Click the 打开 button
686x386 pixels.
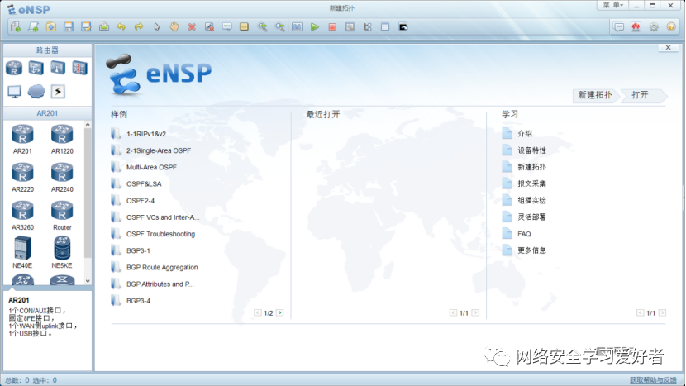tap(642, 95)
